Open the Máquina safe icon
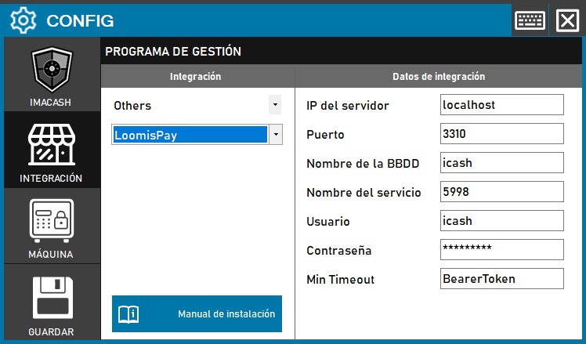 [51, 221]
